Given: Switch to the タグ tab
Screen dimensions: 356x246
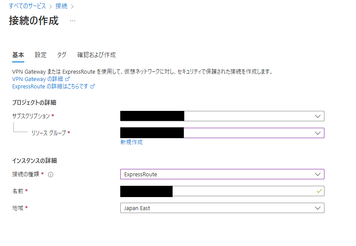Looking at the screenshot, I should coord(61,55).
